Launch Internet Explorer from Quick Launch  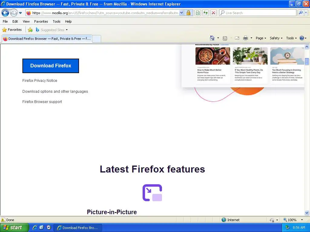pos(35,228)
